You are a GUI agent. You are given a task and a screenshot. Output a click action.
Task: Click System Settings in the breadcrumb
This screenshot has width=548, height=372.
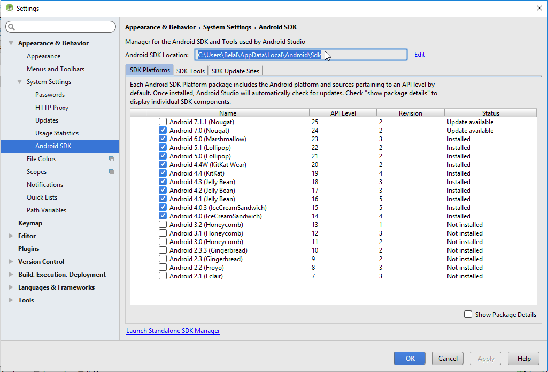click(227, 27)
